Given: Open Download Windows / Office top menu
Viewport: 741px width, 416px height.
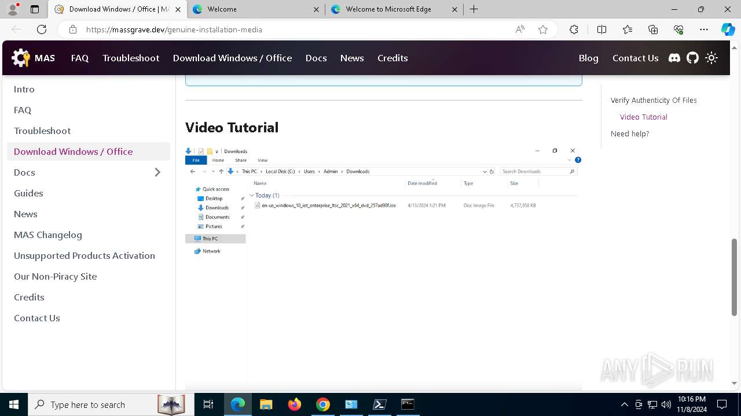Looking at the screenshot, I should tap(232, 58).
